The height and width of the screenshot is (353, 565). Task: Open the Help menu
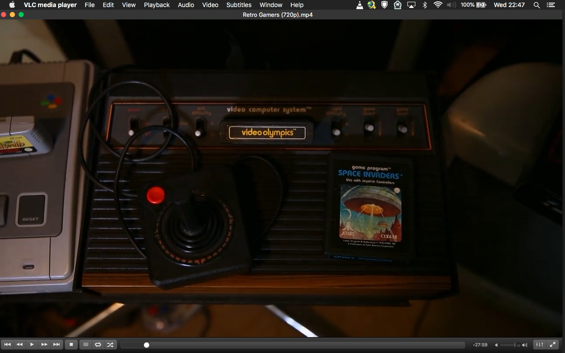(297, 5)
